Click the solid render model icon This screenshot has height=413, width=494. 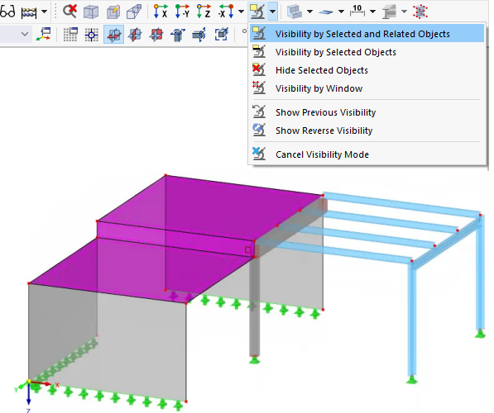pyautogui.click(x=295, y=12)
